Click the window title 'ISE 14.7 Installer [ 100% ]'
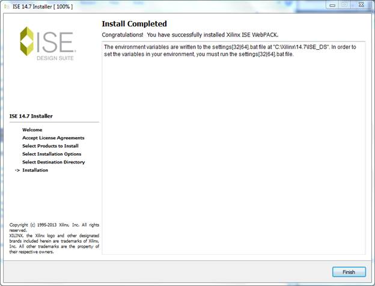The width and height of the screenshot is (375, 286). click(43, 7)
